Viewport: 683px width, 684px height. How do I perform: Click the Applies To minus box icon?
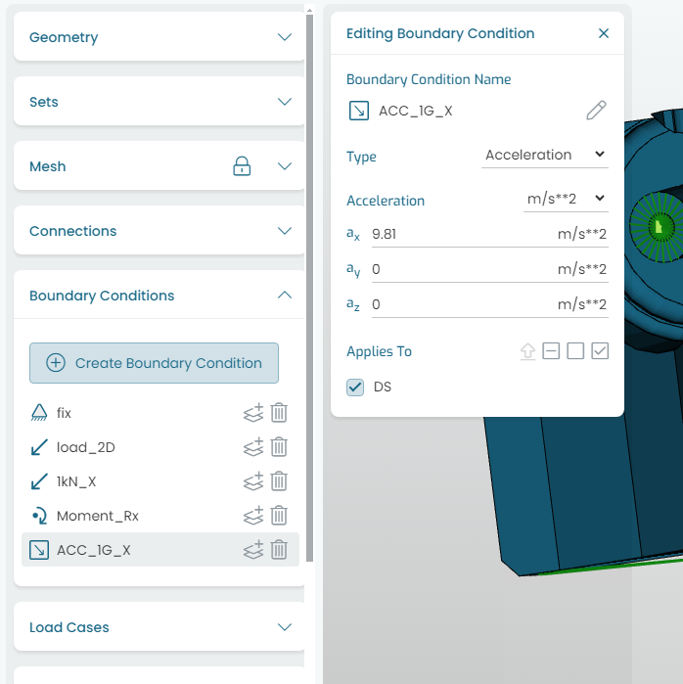tap(551, 351)
